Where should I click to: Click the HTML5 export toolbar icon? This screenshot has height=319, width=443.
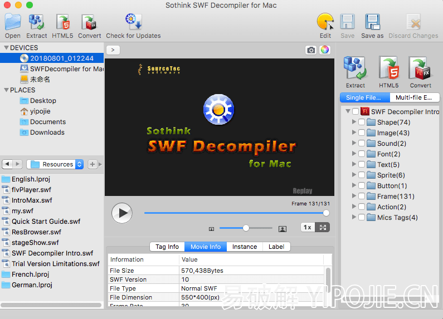click(62, 22)
